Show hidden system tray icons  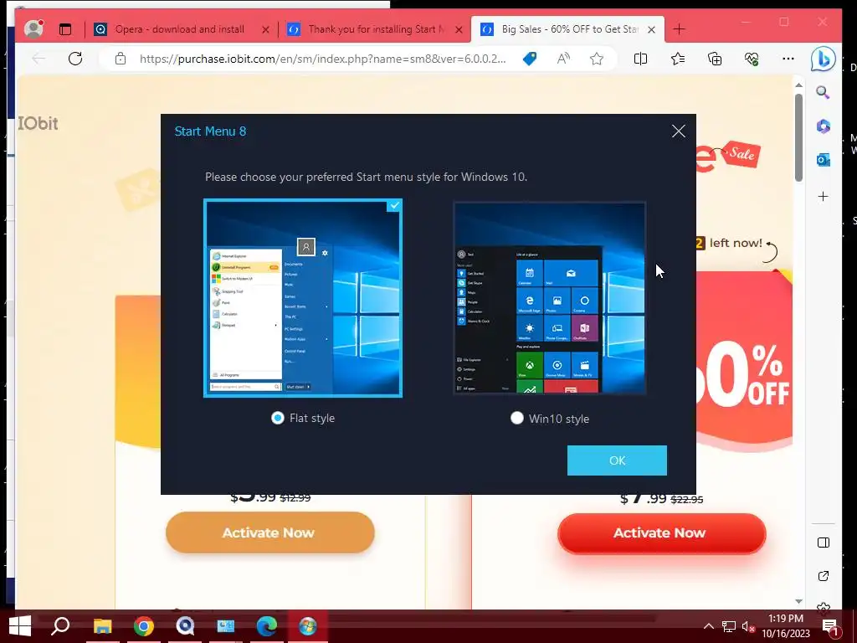pyautogui.click(x=708, y=626)
